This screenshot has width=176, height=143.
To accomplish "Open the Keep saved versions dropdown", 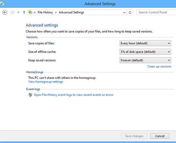I will [145, 60].
